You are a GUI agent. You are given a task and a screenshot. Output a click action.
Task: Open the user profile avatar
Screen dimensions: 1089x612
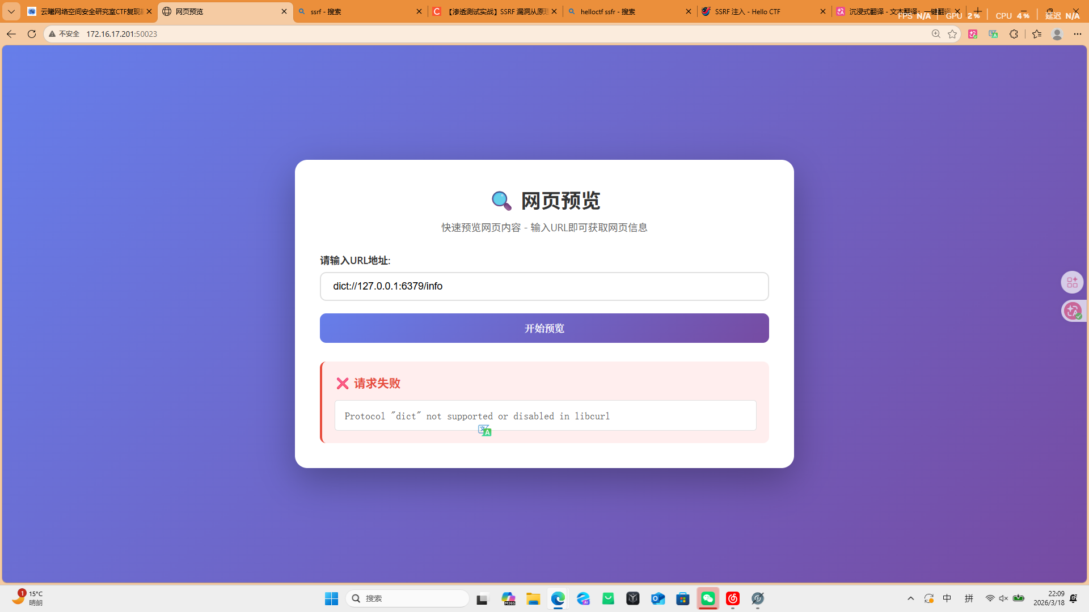point(1057,34)
